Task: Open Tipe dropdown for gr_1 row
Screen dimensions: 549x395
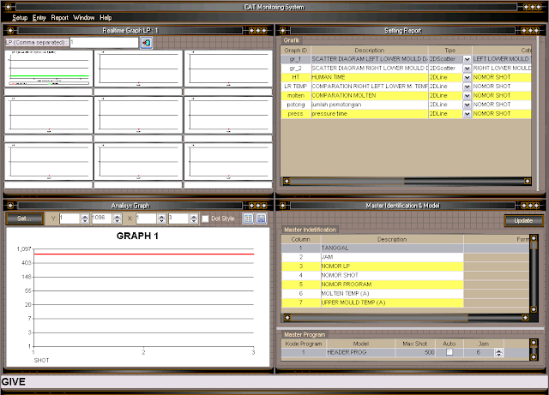Action: tap(467, 59)
